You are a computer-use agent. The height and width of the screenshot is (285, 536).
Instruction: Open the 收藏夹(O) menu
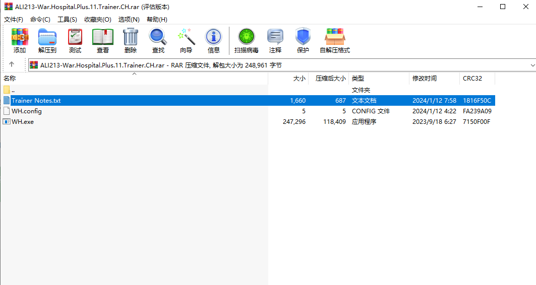pos(98,20)
